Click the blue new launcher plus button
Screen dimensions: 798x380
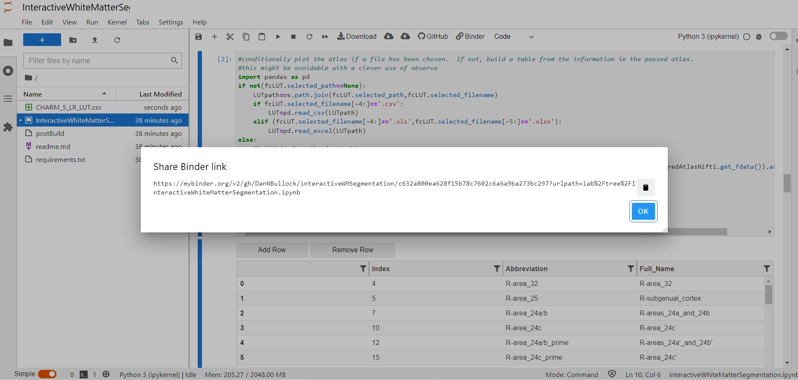[42, 40]
